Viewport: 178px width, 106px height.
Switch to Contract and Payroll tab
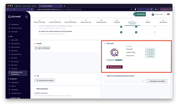pos(55,22)
